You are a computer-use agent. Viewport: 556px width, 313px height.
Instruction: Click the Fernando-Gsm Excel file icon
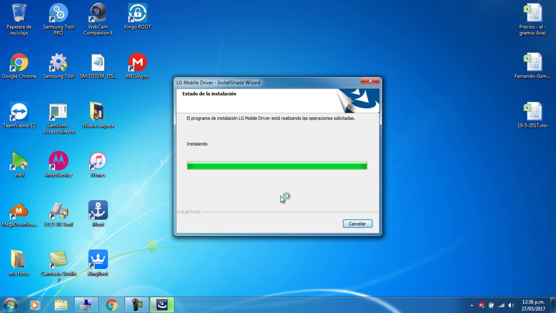tap(533, 66)
